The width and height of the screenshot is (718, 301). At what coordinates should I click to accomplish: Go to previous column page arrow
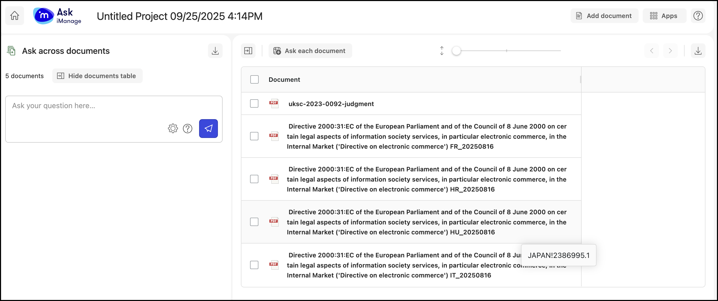coord(651,51)
